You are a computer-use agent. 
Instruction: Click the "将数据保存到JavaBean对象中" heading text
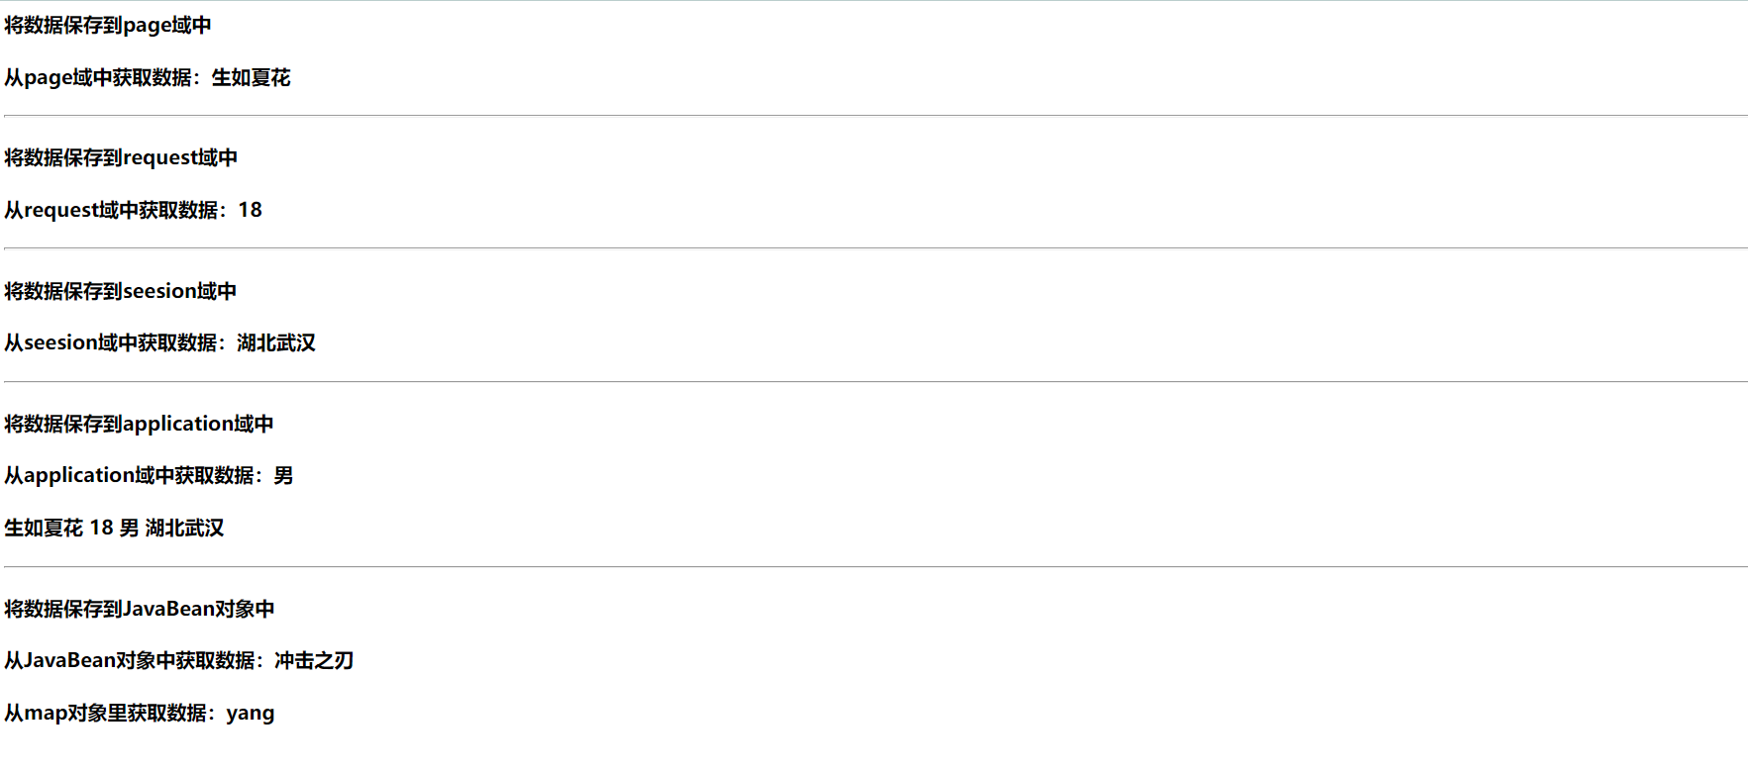(139, 610)
